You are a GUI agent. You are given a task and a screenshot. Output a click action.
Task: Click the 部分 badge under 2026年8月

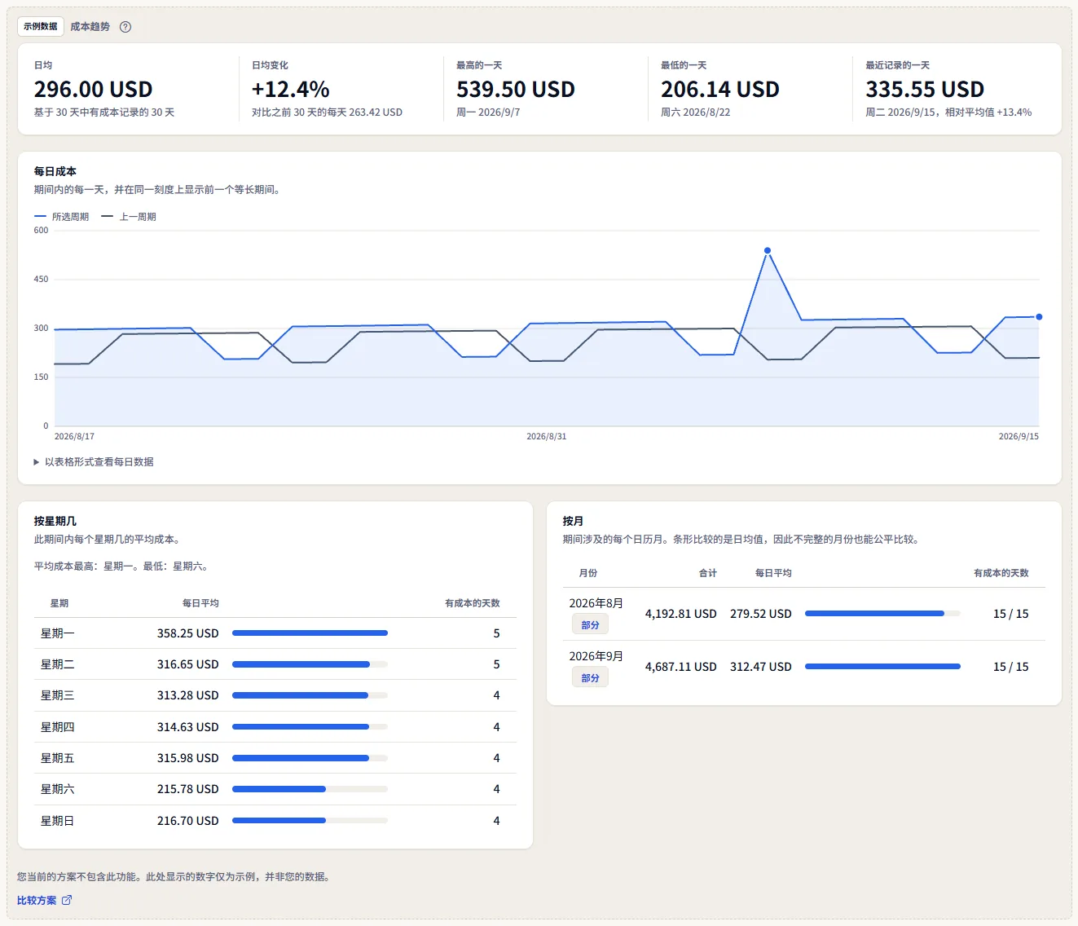pos(590,625)
